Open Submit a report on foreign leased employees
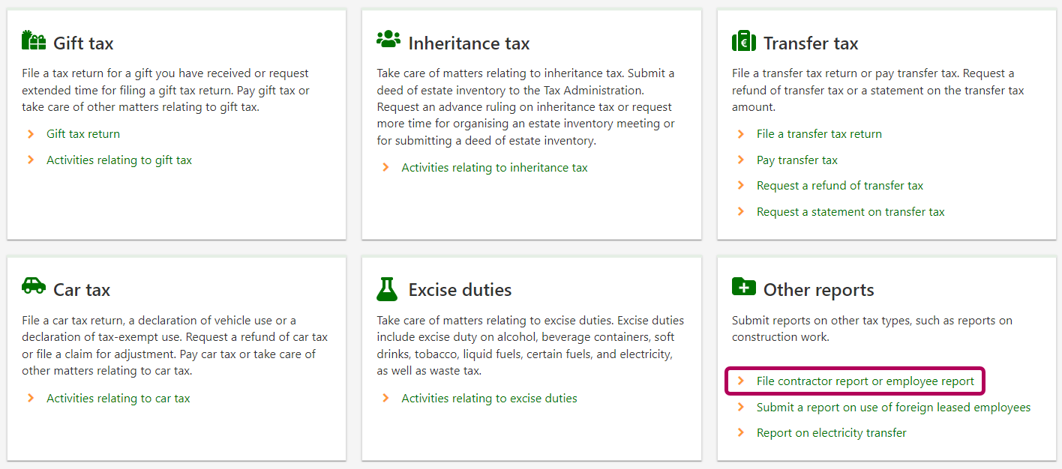1062x469 pixels. pos(893,408)
